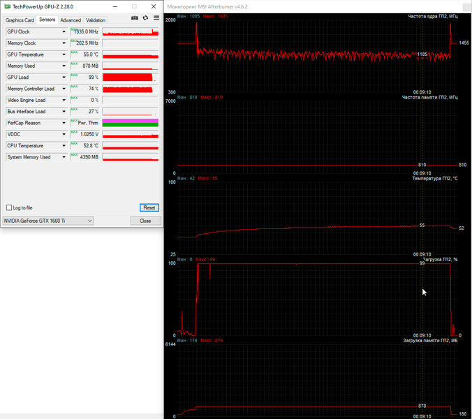The image size is (472, 419).
Task: Click the CPU Temperature value 52.8 °C
Action: tap(85, 146)
